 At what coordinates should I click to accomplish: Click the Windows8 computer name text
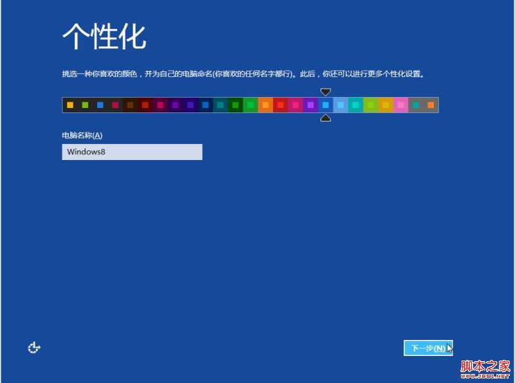(86, 152)
